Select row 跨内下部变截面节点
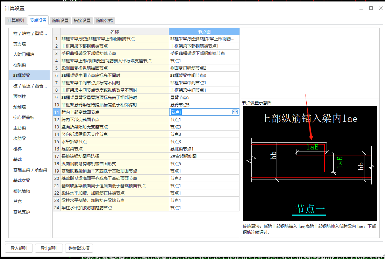Image resolution: width=385 pixels, height=259 pixels. coord(115,119)
